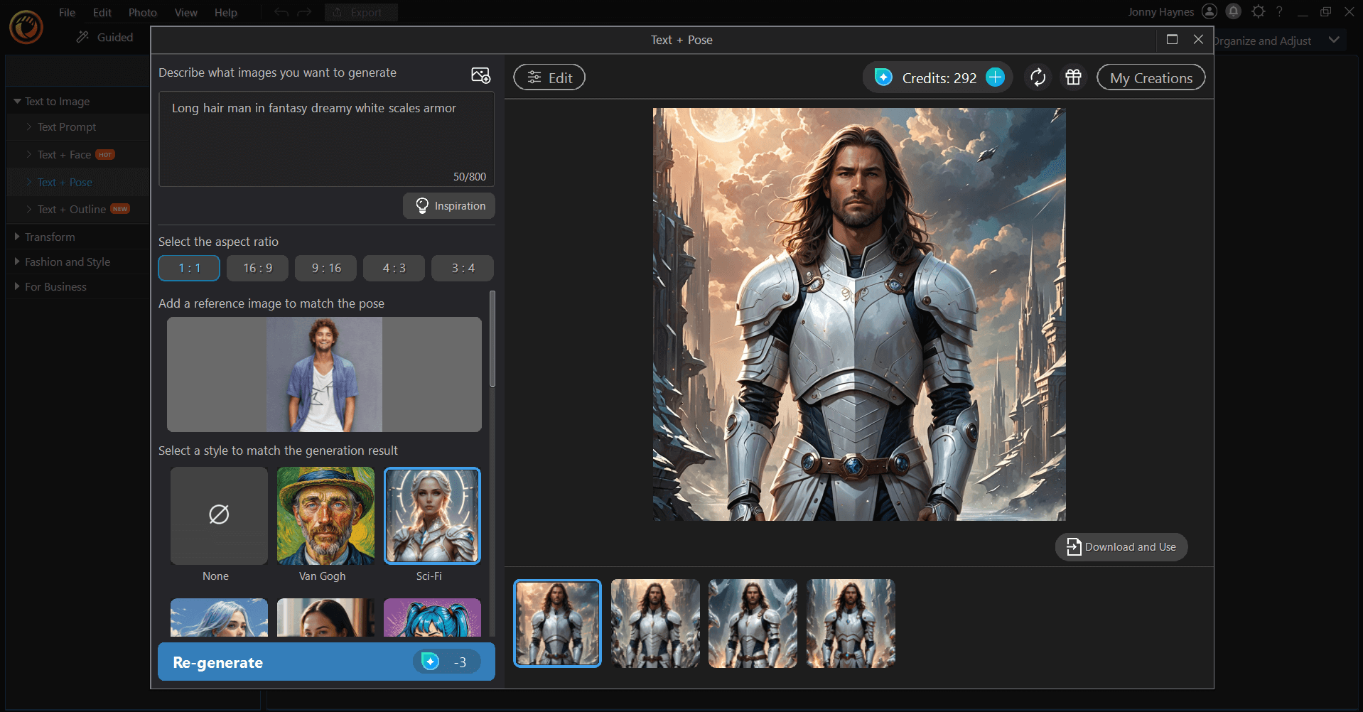The width and height of the screenshot is (1363, 712).
Task: Open the image reference icon beside the prompt
Action: 481,74
